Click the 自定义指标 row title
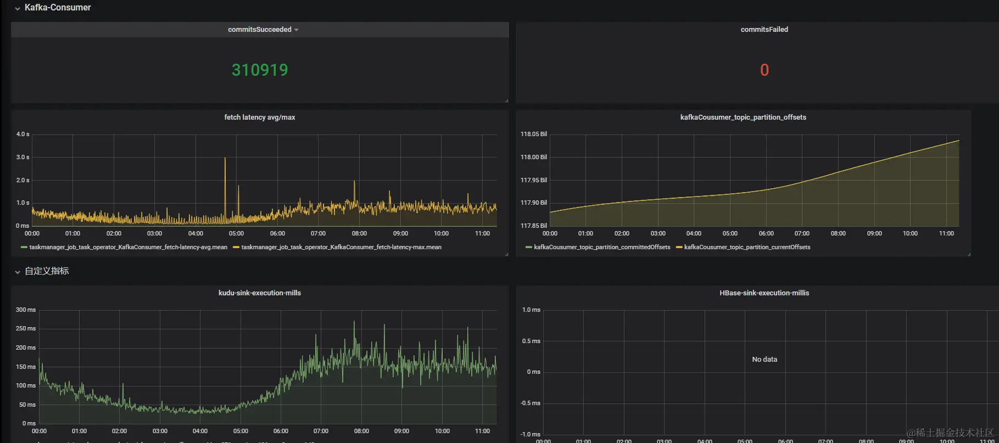Screen dimensions: 999x443 [47, 271]
